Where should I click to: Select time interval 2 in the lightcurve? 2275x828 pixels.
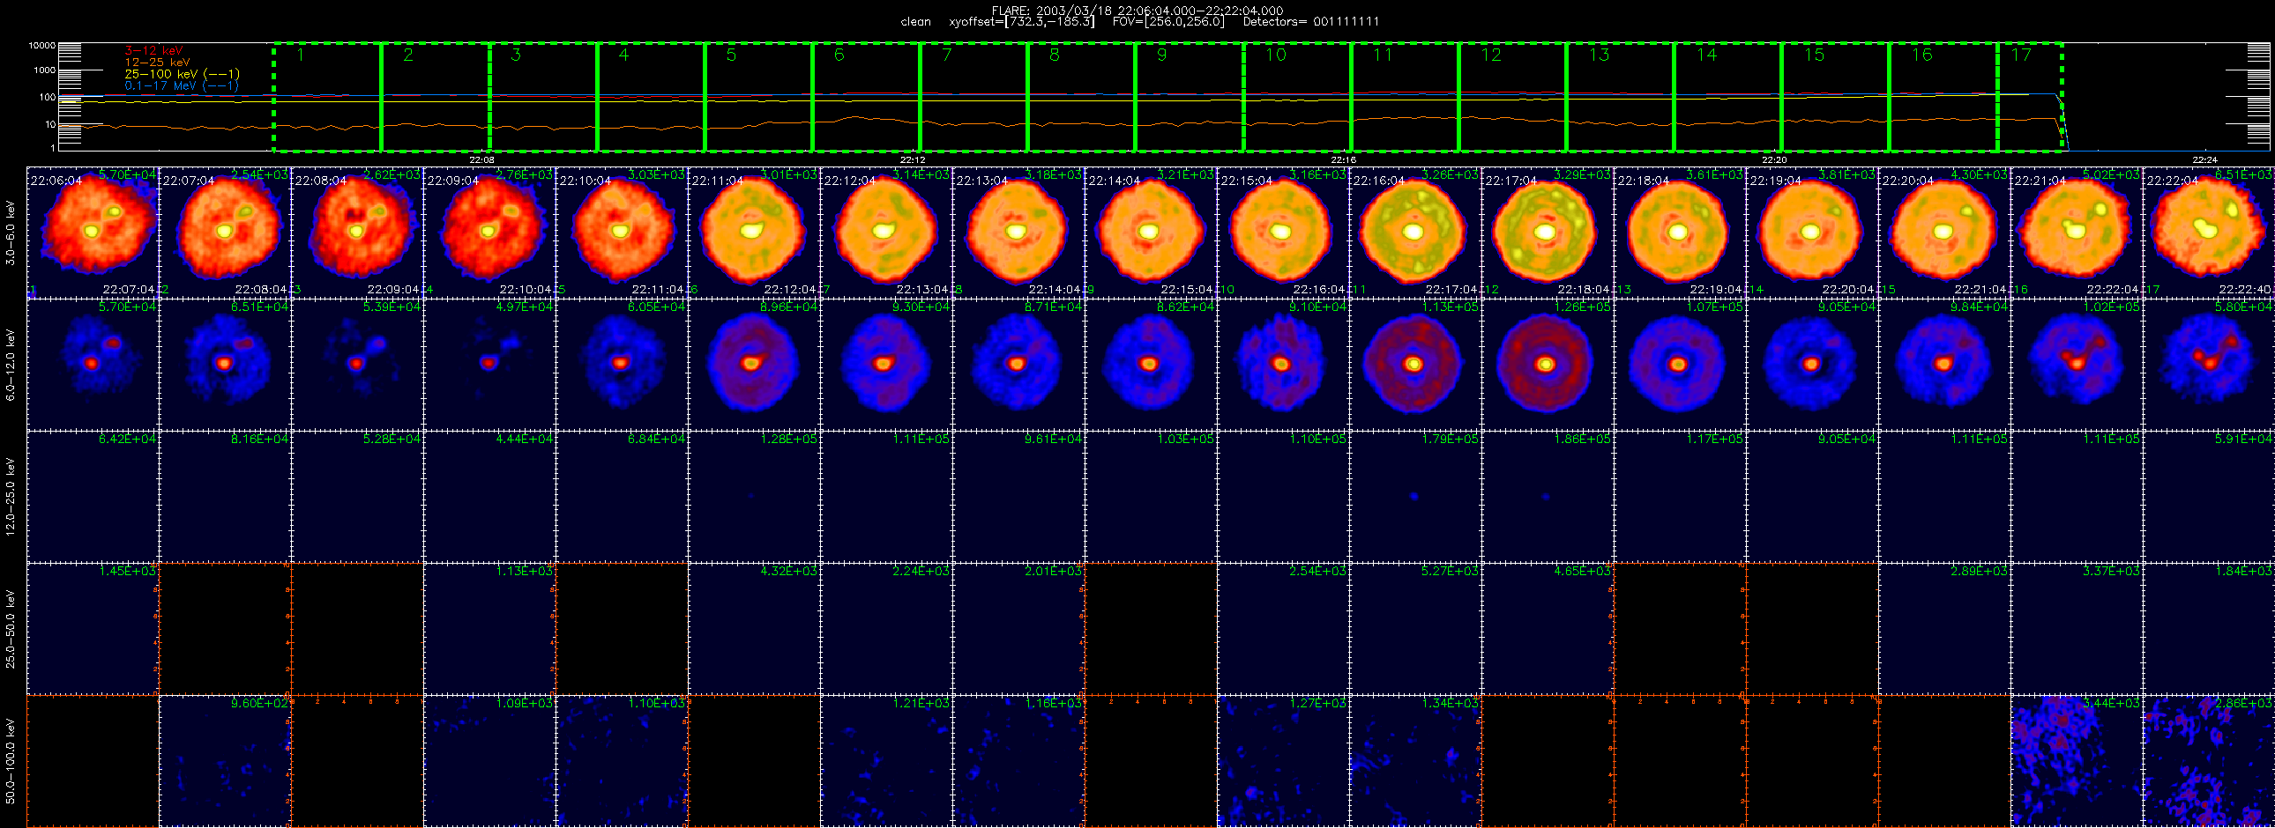click(435, 97)
